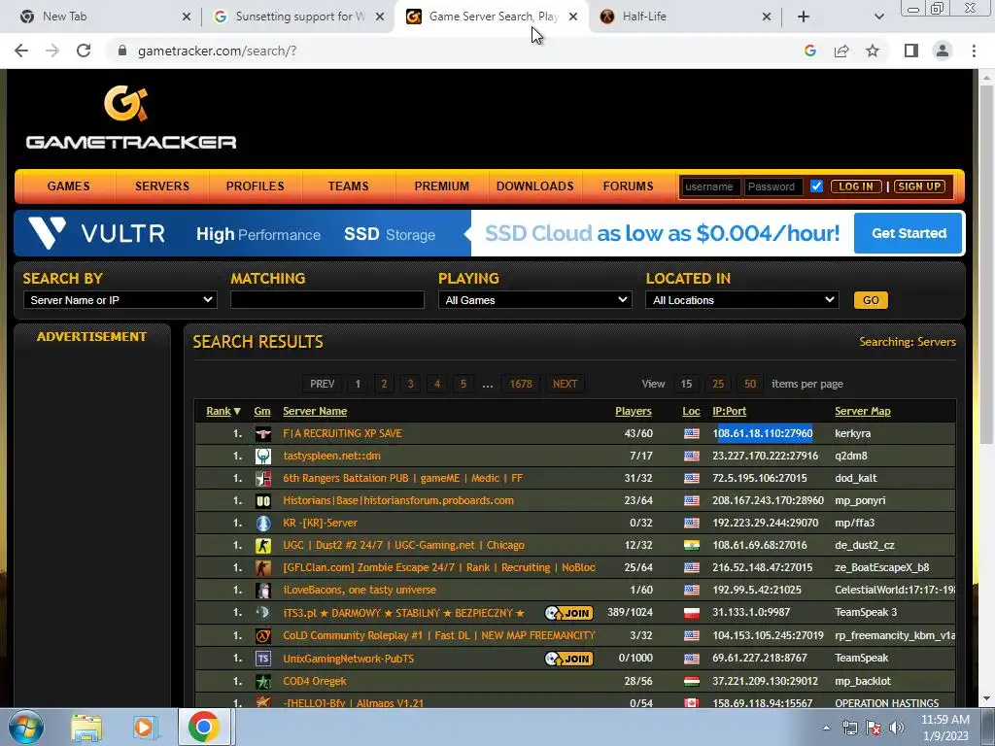This screenshot has width=995, height=746.
Task: Click the volume icon in the system tray
Action: 897,728
